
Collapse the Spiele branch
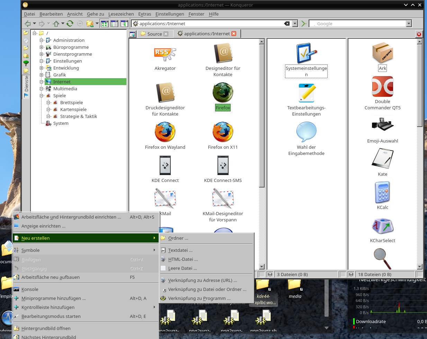pos(42,95)
